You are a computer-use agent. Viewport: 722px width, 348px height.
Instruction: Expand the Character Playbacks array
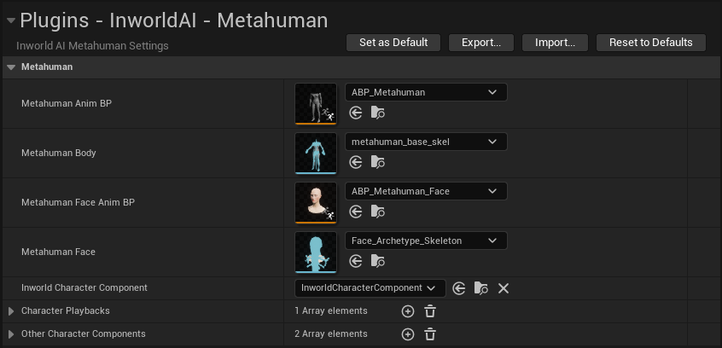pyautogui.click(x=11, y=311)
